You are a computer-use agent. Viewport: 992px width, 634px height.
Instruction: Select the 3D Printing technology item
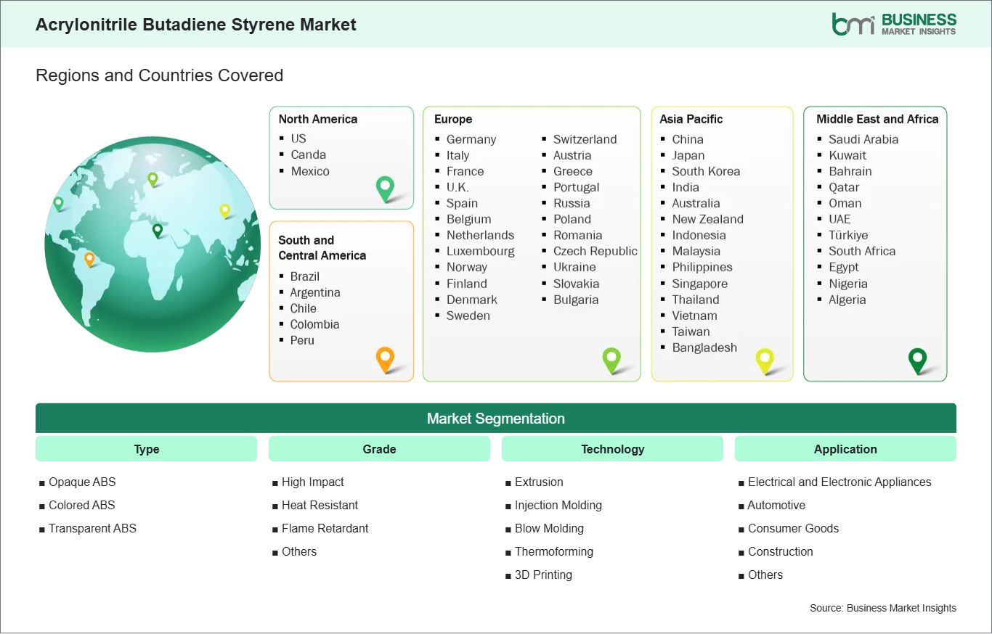click(x=542, y=575)
